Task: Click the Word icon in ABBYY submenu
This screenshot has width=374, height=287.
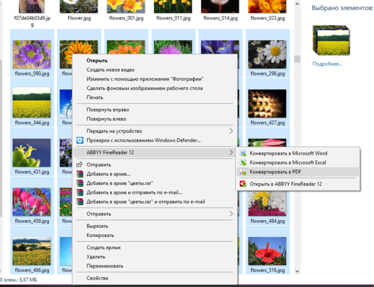Action: click(x=243, y=153)
